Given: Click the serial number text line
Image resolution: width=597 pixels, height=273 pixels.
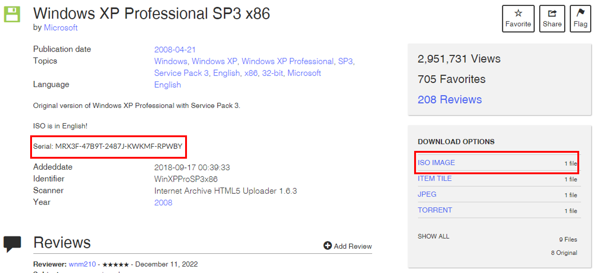Looking at the screenshot, I should point(108,146).
